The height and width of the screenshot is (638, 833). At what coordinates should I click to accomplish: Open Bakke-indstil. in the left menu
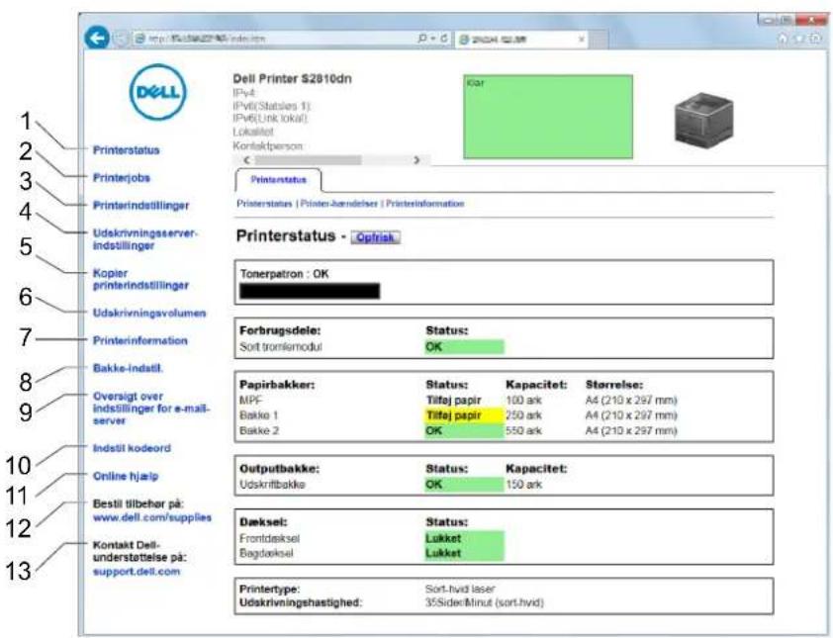coord(128,368)
